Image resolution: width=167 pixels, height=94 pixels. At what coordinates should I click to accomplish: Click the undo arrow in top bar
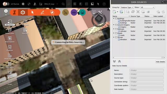tap(63, 4)
